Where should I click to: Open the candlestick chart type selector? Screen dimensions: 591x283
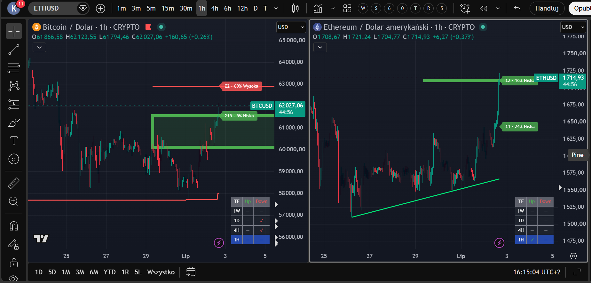295,9
